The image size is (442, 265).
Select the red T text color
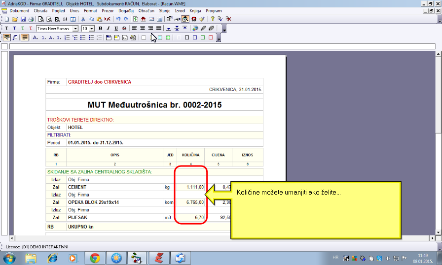click(x=31, y=29)
